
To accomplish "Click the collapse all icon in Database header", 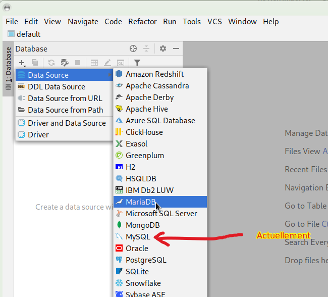I will point(146,49).
